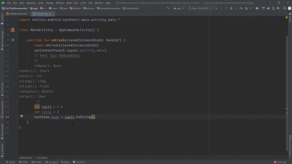Click the Stop icon in the toolbar

pyautogui.click(x=251, y=8)
